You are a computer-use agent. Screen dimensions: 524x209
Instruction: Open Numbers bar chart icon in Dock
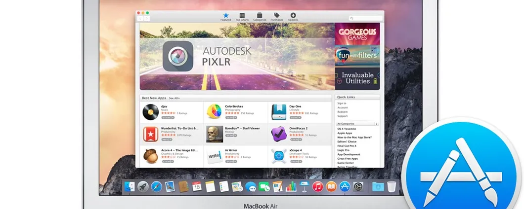tap(291, 186)
